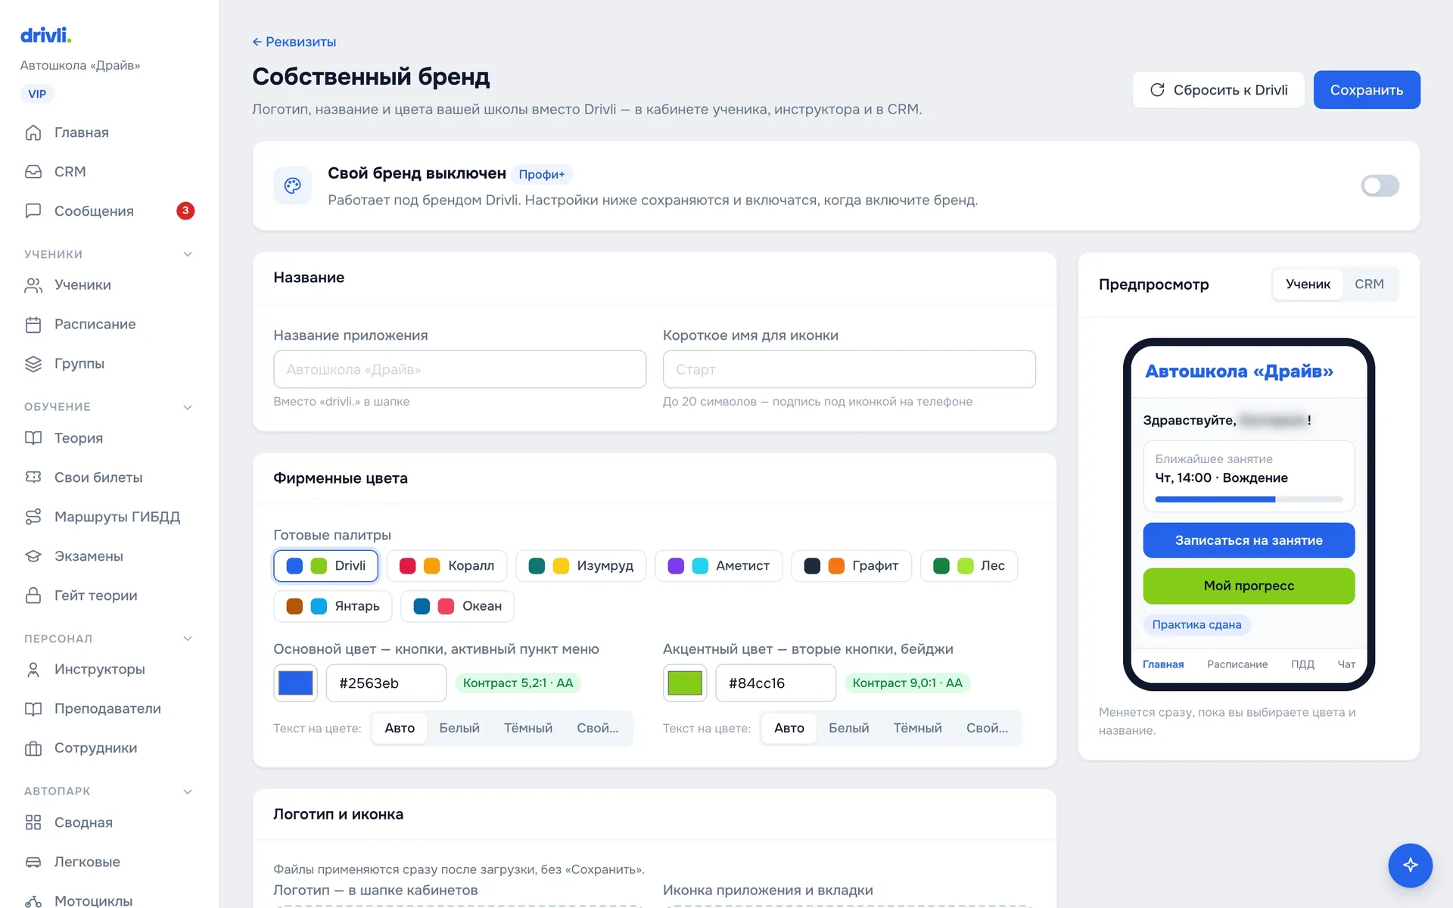
Task: Open Инструкторы via the person icon
Action: click(33, 670)
